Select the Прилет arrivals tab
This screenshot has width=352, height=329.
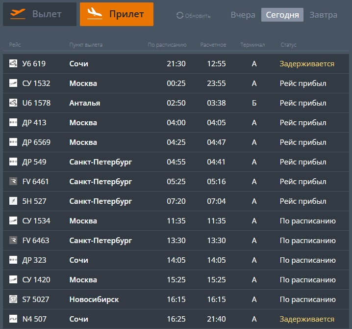click(x=117, y=14)
